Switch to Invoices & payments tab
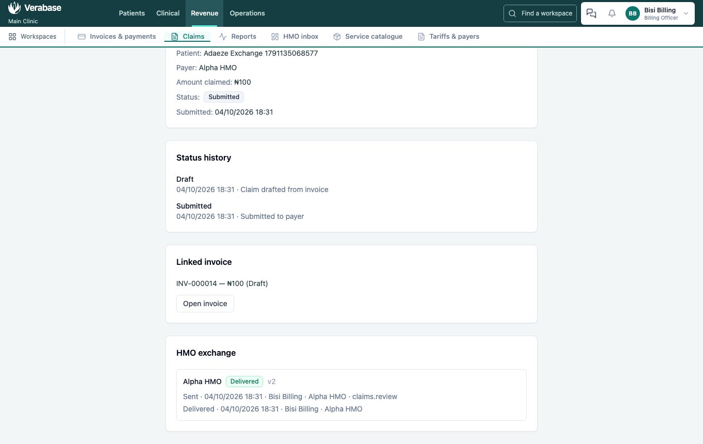Image resolution: width=703 pixels, height=444 pixels. tap(117, 37)
